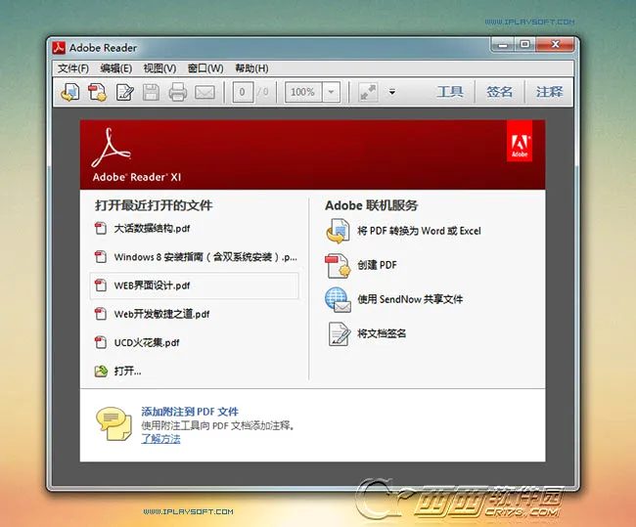Click the 了解方法 link

pyautogui.click(x=160, y=439)
